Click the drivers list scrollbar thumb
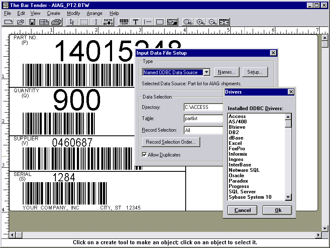Screen dimensions: 330x248 (x=288, y=123)
